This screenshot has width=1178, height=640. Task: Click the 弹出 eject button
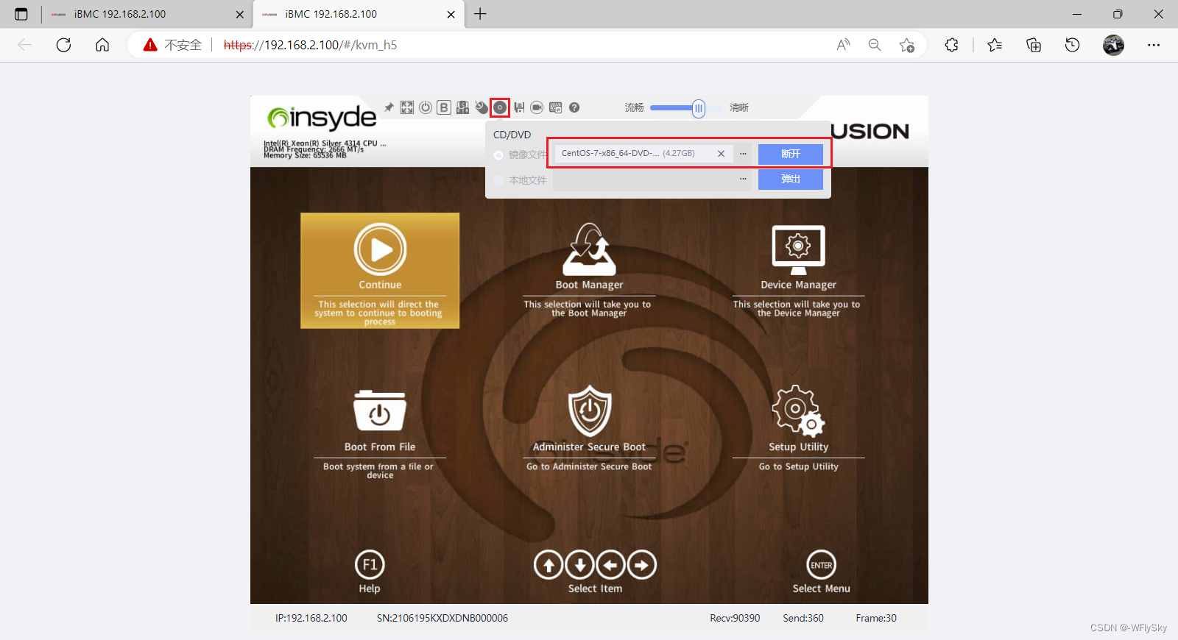[791, 179]
